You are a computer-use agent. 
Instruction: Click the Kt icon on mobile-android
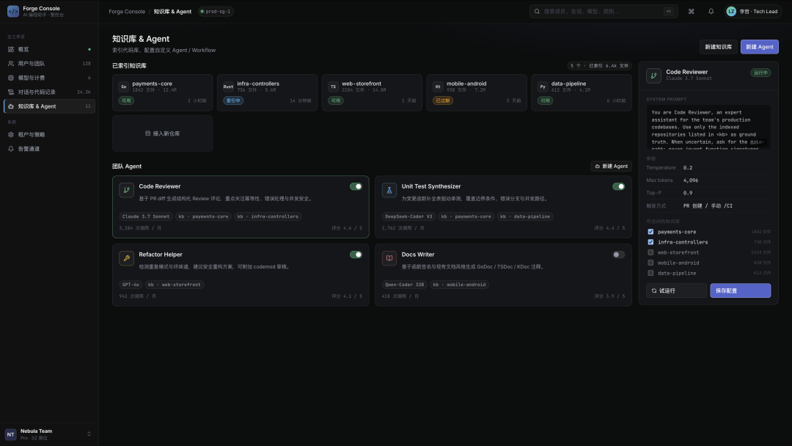tap(438, 87)
